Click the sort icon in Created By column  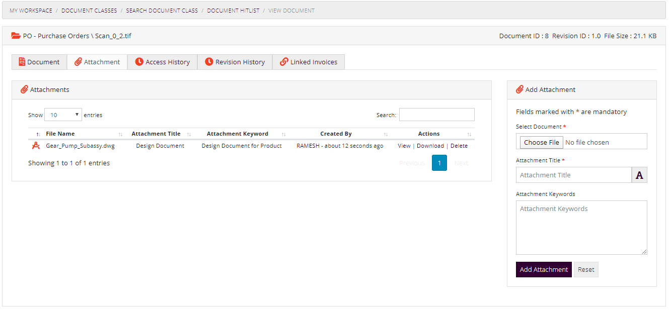386,134
